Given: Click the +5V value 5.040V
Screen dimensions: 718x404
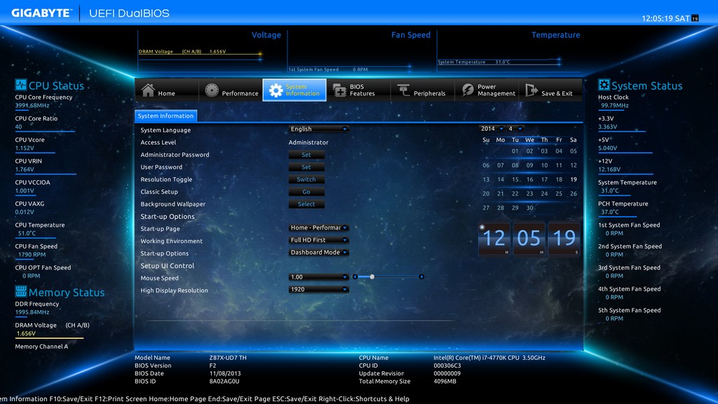Looking at the screenshot, I should 608,149.
